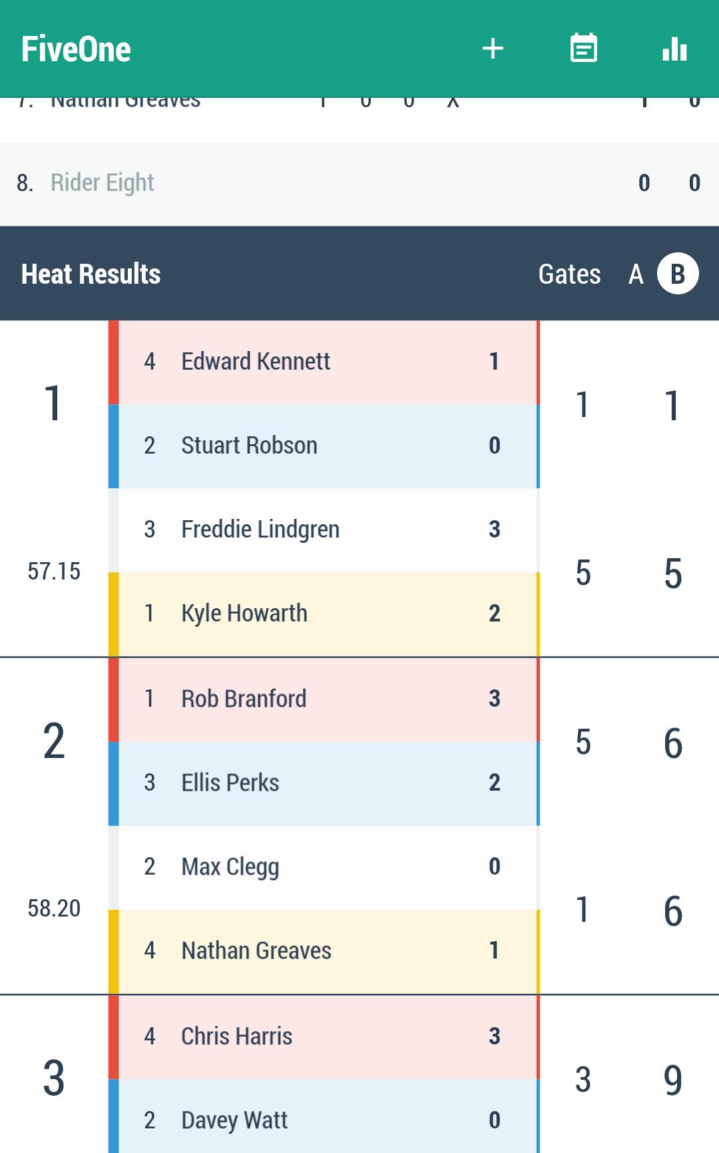Tap Edward Kennett row in heat 1
719x1153 pixels.
click(324, 362)
